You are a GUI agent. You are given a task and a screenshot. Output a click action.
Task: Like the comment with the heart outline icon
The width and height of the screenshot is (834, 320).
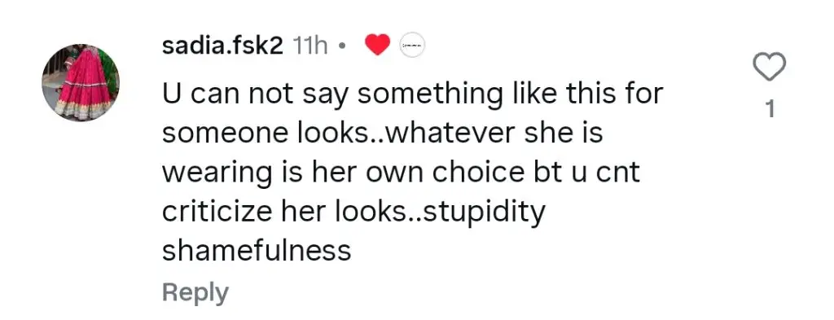769,67
